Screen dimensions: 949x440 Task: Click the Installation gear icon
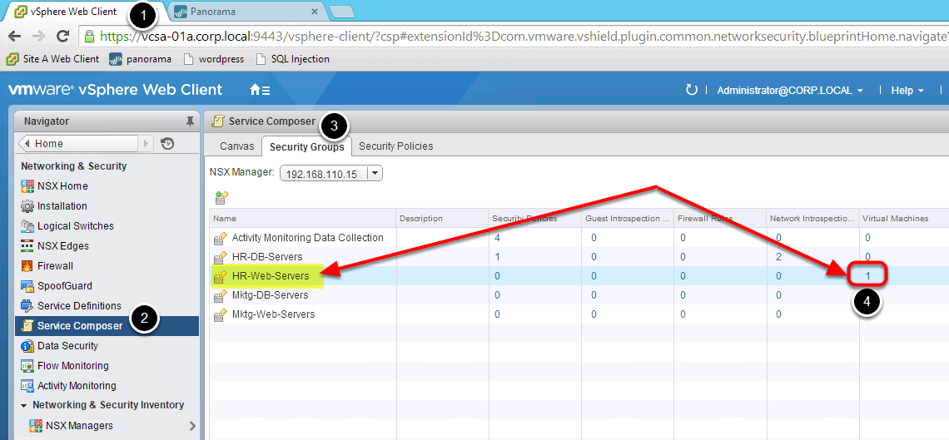(27, 206)
